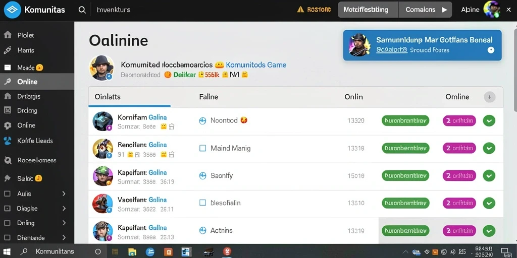Click the plus icon in table header
This screenshot has height=258, width=517.
coord(490,97)
